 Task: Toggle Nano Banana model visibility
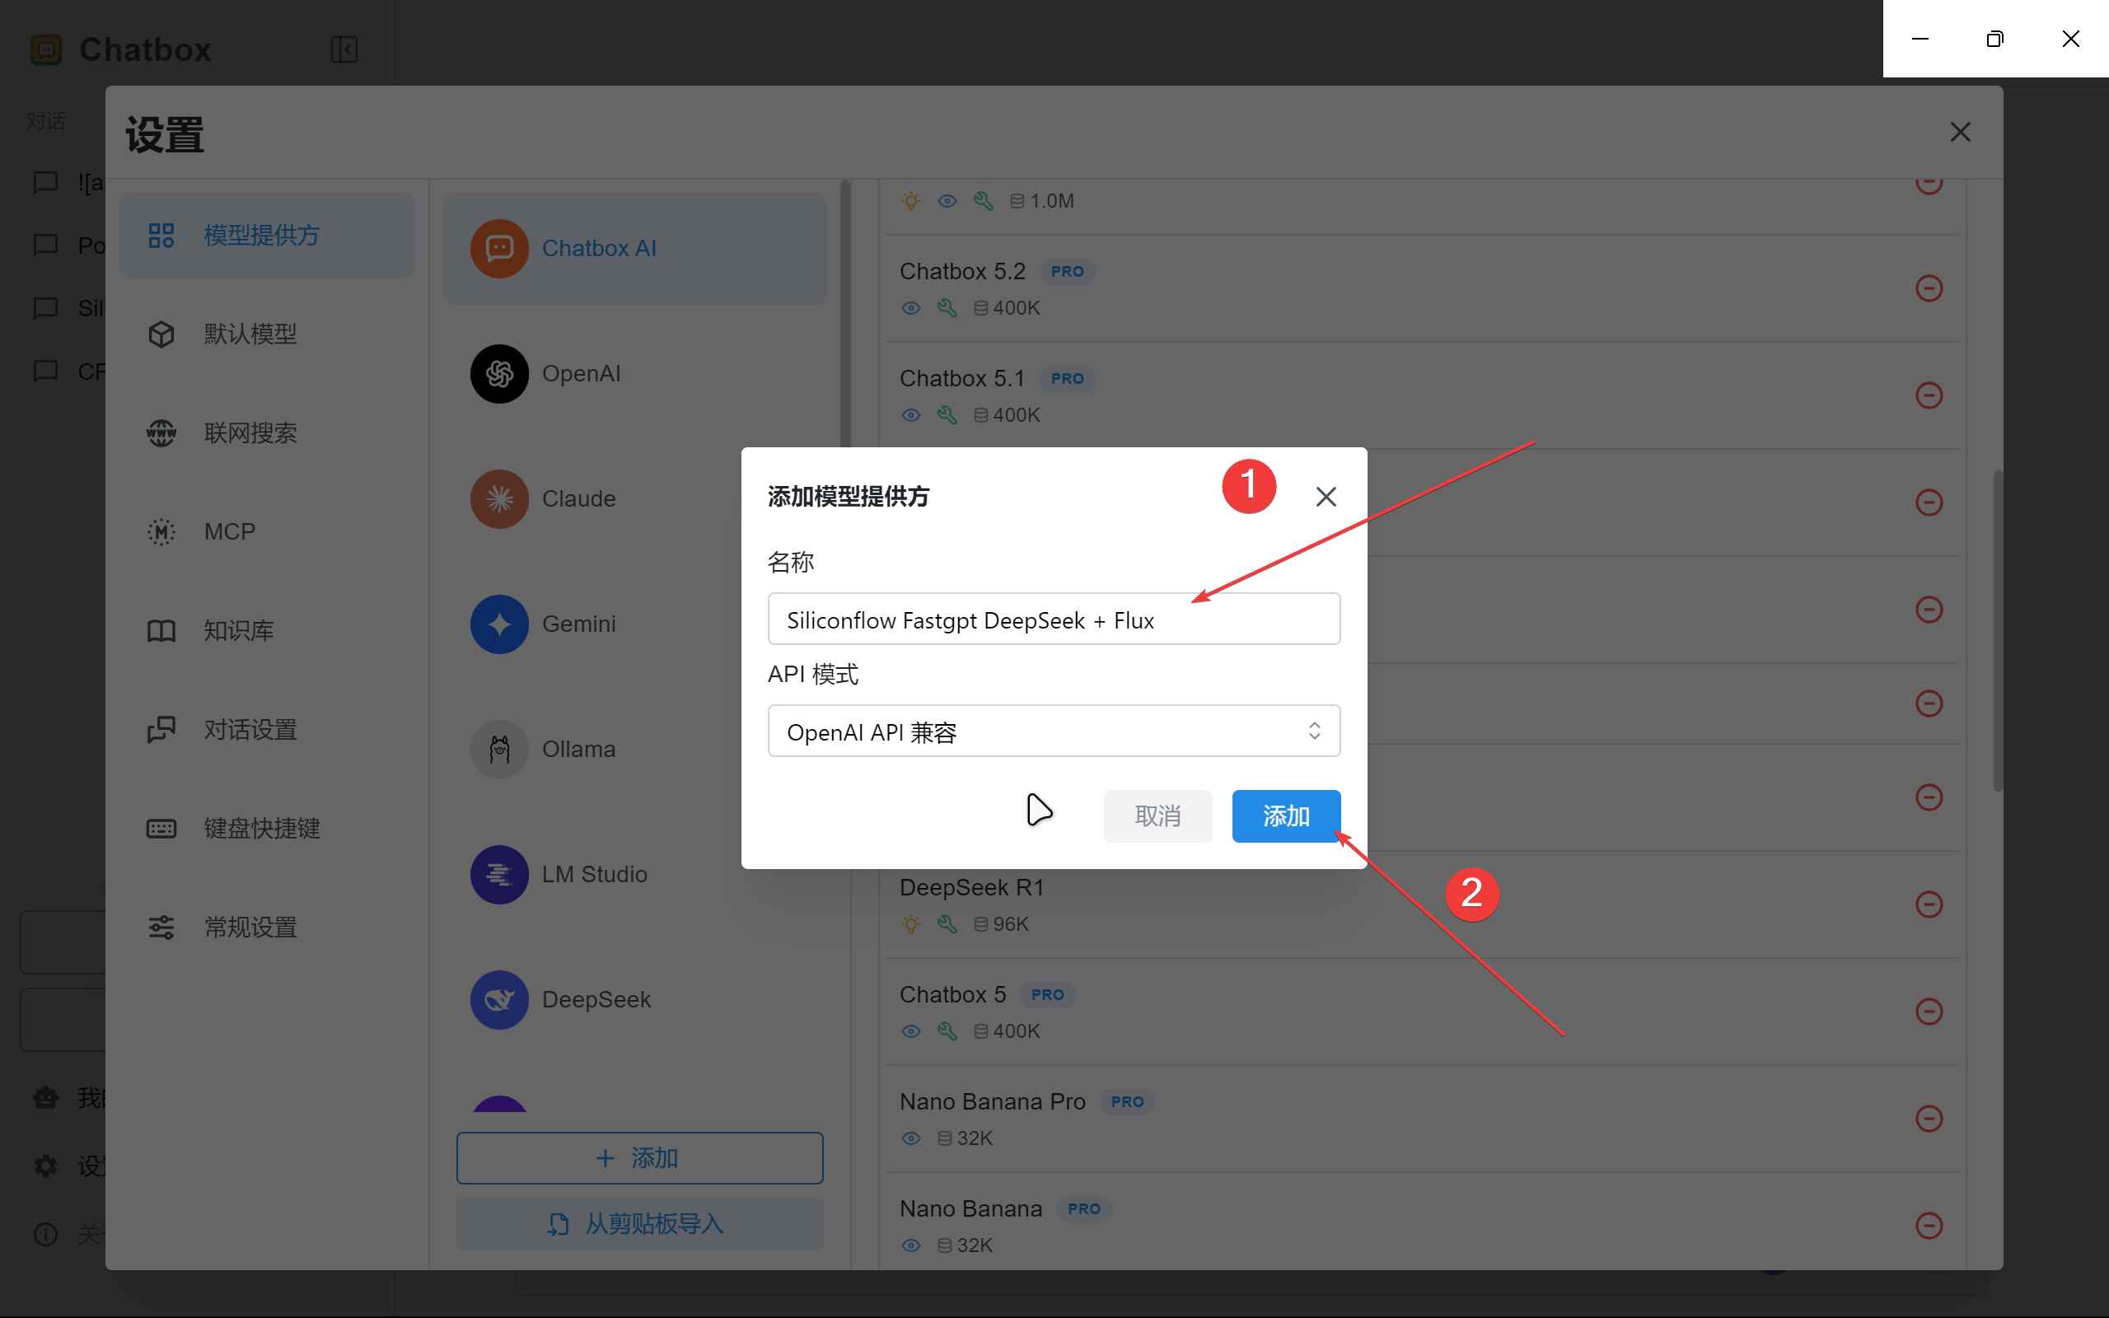point(910,1245)
